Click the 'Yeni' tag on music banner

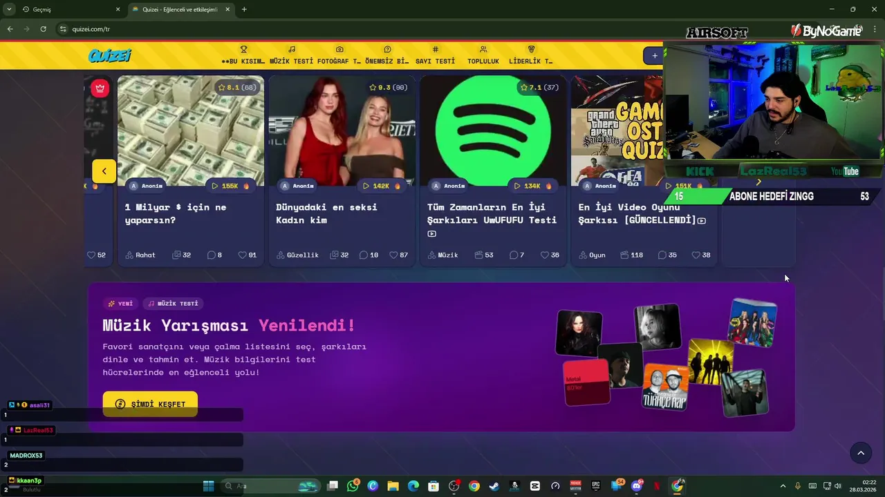120,303
